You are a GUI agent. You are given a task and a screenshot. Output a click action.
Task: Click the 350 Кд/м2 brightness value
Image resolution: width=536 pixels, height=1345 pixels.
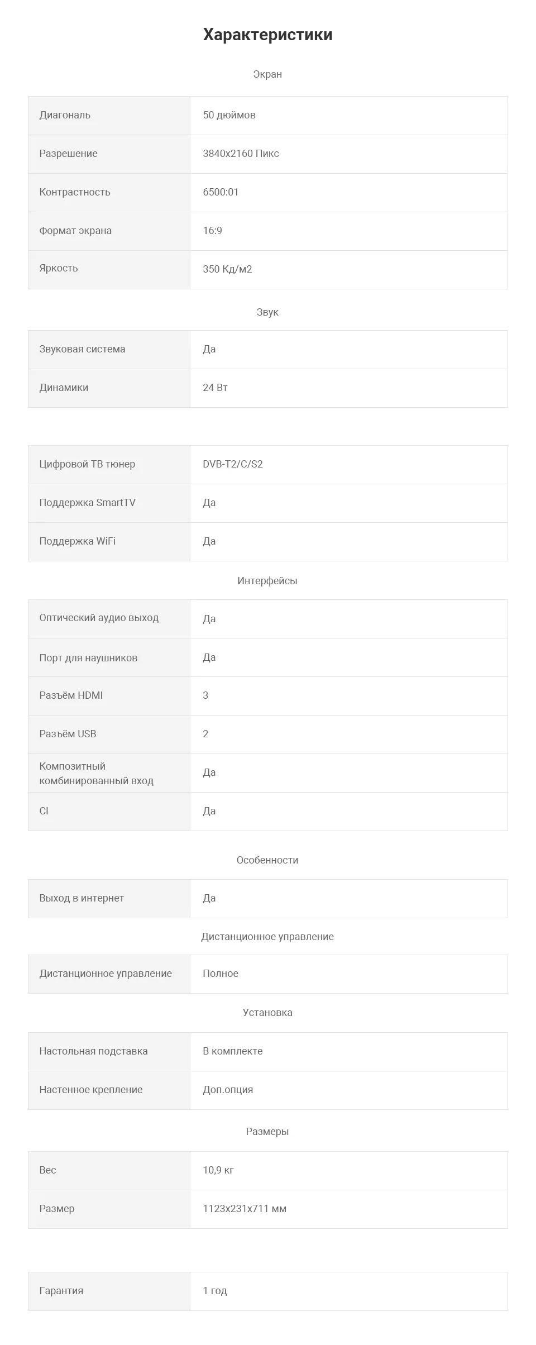pos(227,269)
